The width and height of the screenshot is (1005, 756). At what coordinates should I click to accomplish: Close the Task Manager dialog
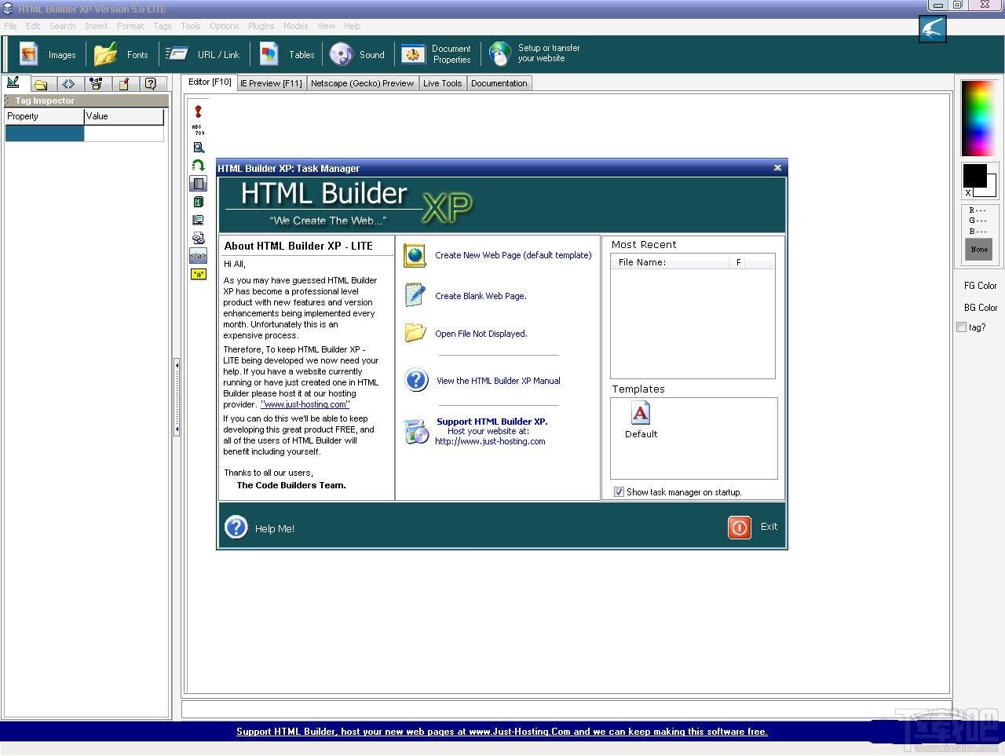(777, 167)
